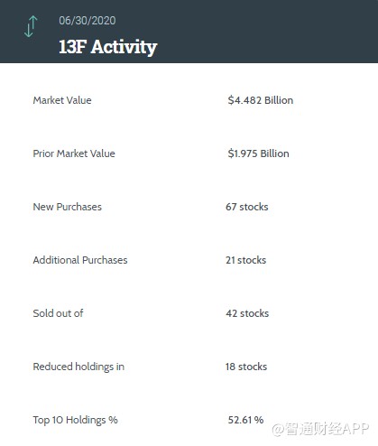Click the 52.61 % value

pos(245,420)
